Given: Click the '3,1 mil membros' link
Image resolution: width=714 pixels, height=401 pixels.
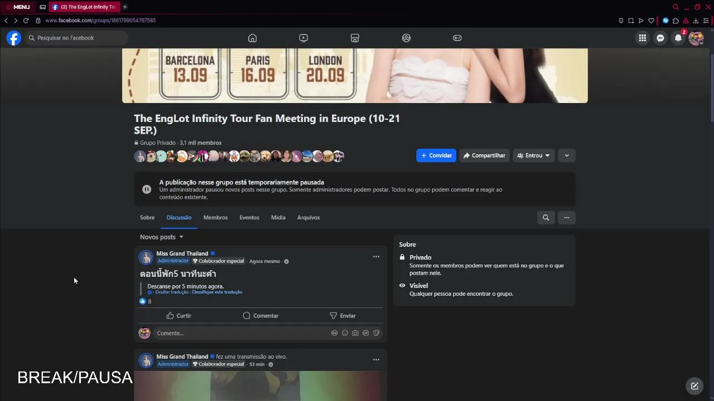Looking at the screenshot, I should (x=200, y=143).
